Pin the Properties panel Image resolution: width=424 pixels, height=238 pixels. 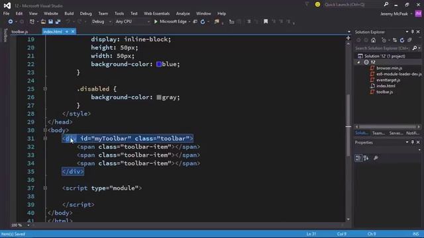coord(412,142)
